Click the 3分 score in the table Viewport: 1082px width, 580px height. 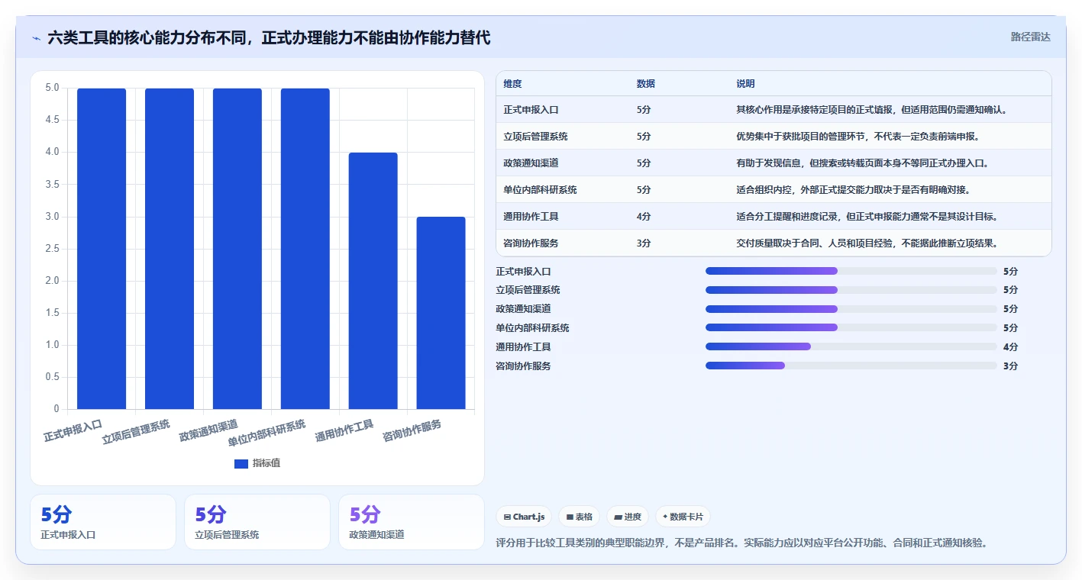coord(644,243)
